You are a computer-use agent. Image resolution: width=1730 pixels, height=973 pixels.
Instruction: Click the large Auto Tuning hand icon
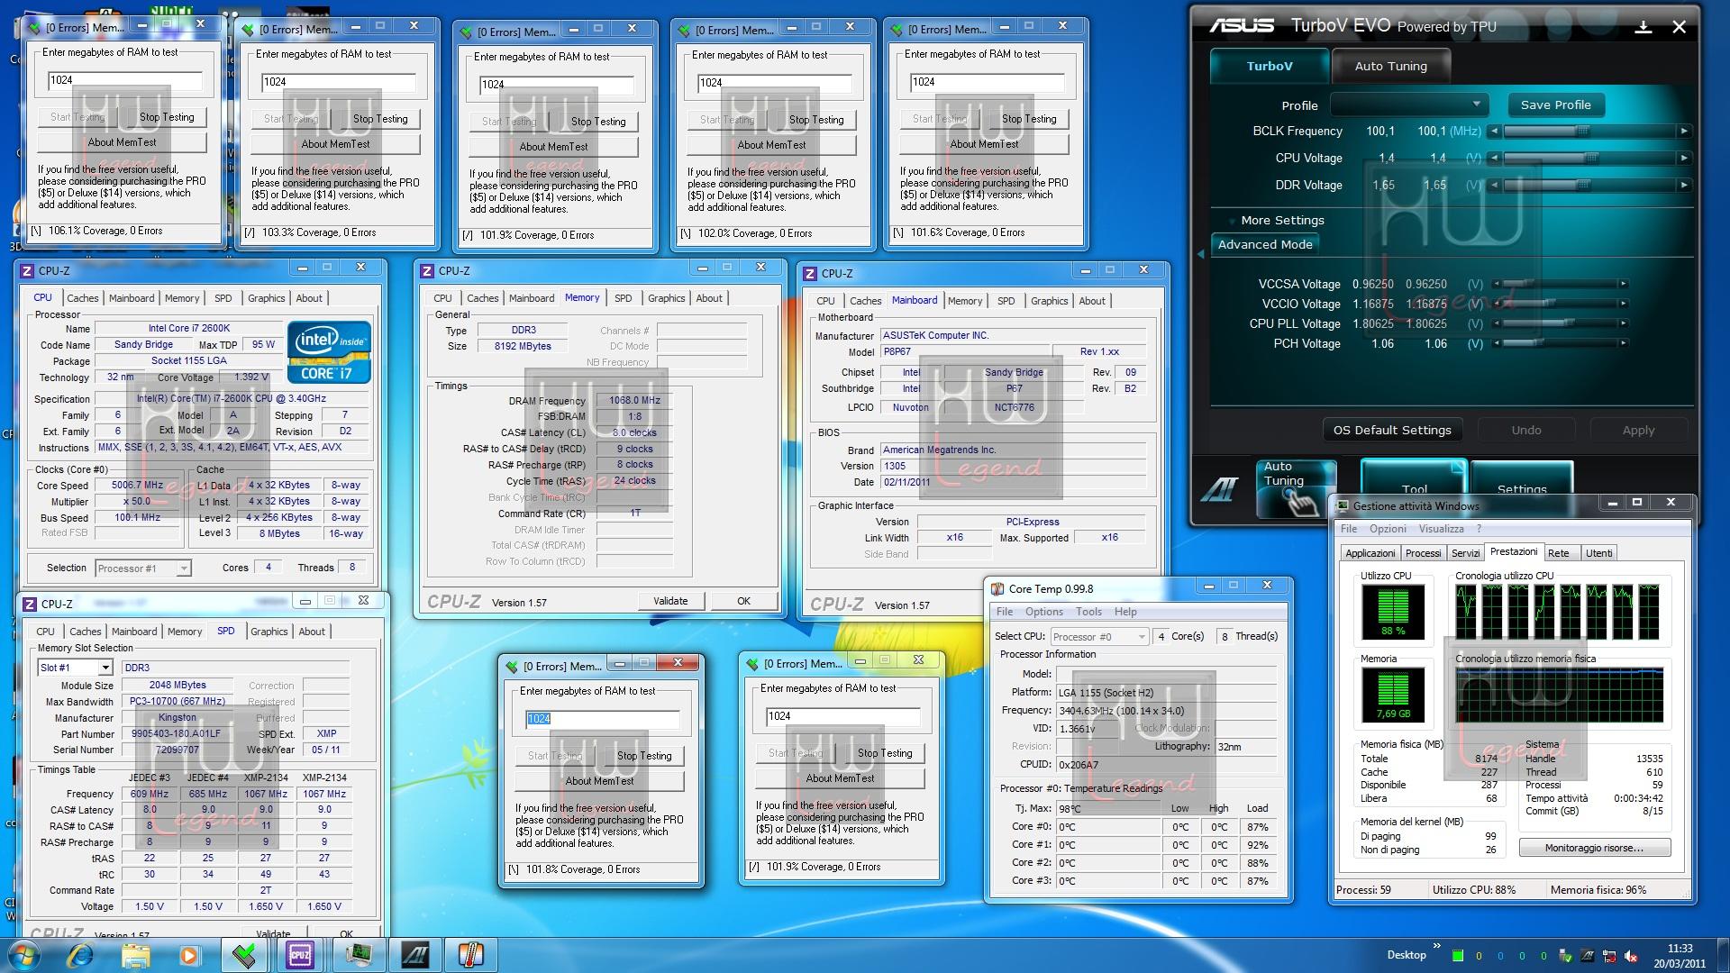(x=1296, y=489)
